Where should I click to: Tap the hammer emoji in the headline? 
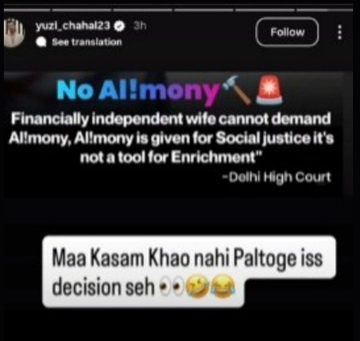pos(237,90)
